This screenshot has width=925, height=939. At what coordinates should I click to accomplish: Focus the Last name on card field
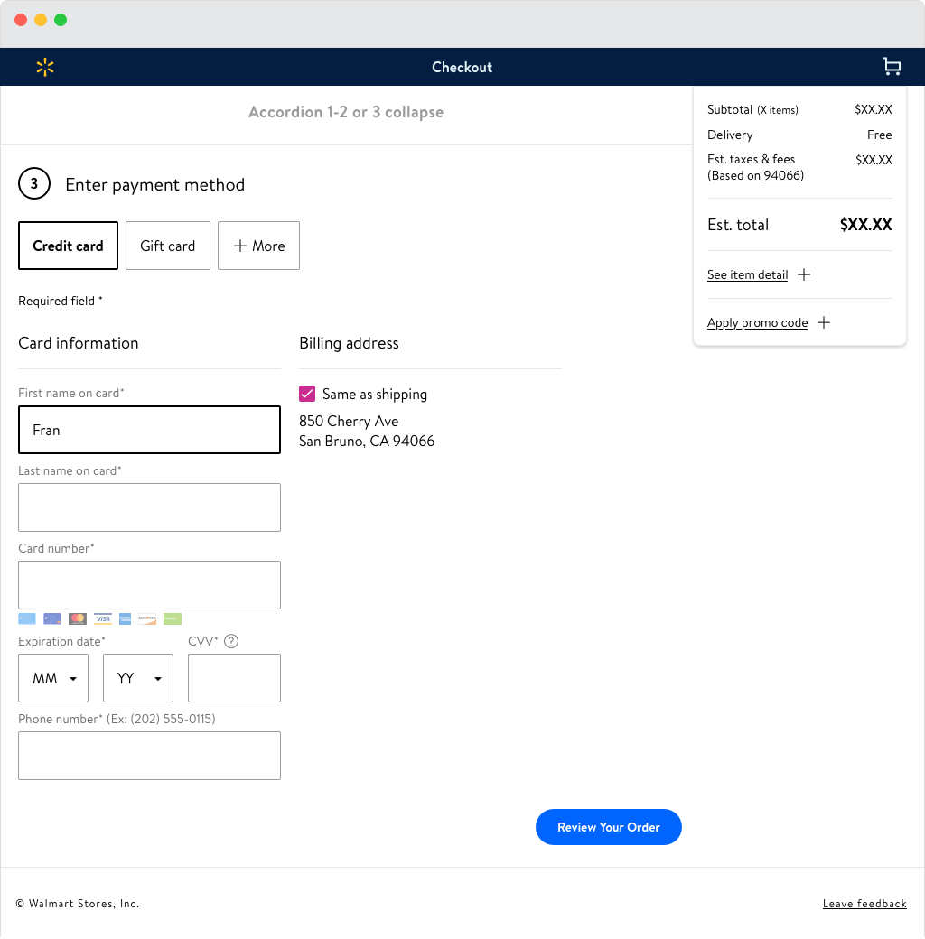[149, 507]
